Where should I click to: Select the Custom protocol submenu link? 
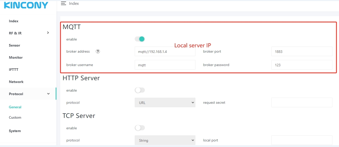[x=15, y=117]
